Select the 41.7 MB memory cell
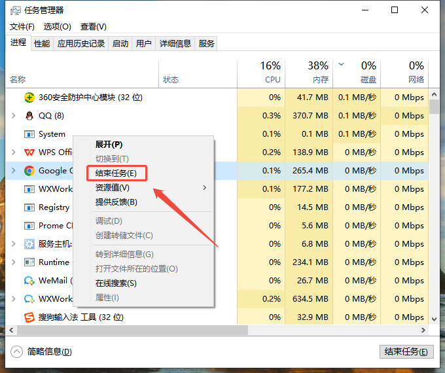445x373 pixels. (x=309, y=98)
